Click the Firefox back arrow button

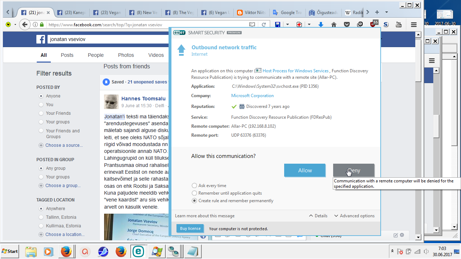(x=24, y=24)
